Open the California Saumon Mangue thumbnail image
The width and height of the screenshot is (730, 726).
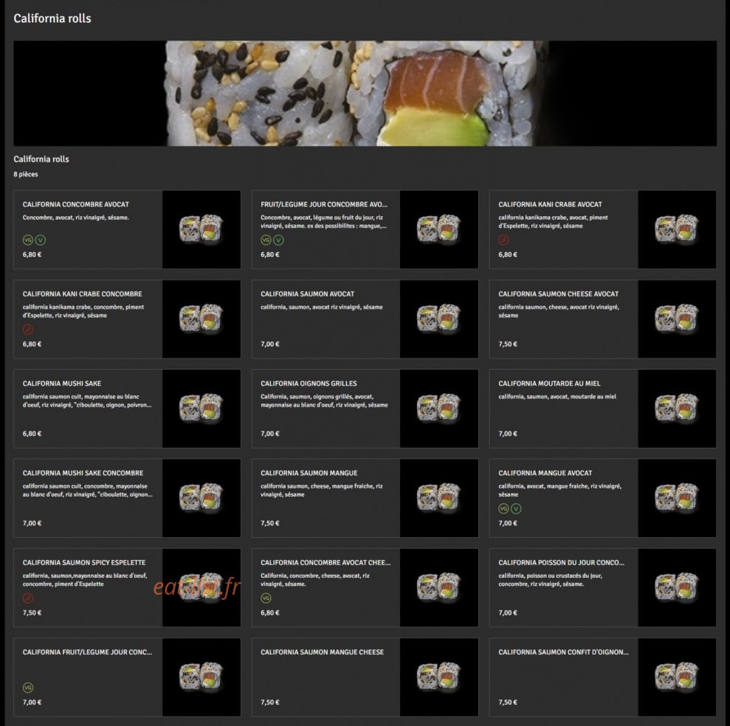439,498
